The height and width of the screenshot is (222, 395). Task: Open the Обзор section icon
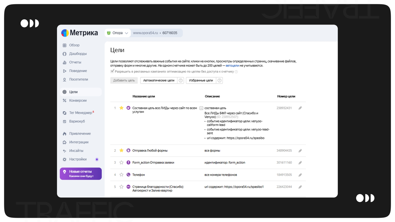coord(65,45)
